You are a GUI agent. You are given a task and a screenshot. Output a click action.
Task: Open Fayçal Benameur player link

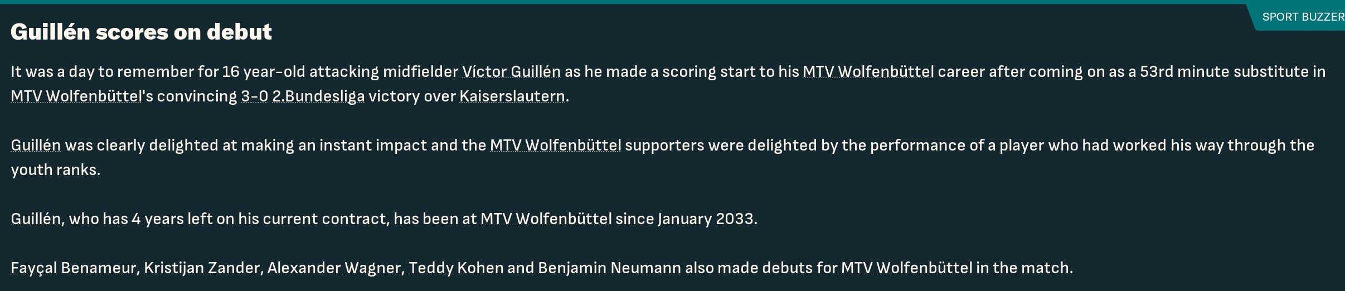click(x=74, y=268)
